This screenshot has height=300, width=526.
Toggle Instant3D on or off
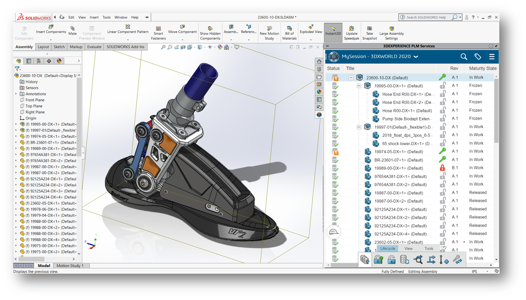click(333, 30)
